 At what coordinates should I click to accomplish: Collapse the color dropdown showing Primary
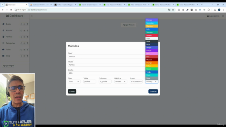pyautogui.click(x=151, y=81)
